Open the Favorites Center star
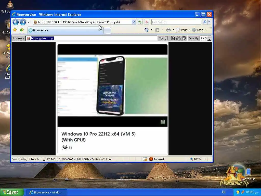This screenshot has height=196, width=261. [15, 30]
